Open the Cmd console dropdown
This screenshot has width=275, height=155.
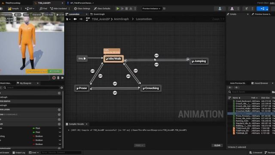(x=34, y=152)
